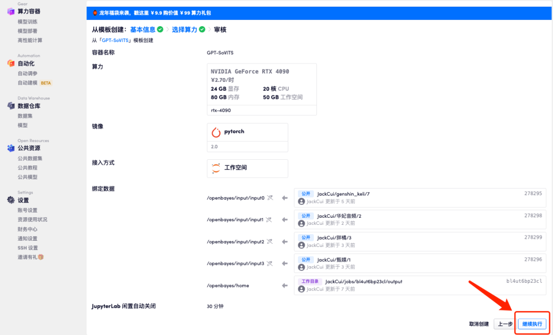The image size is (553, 335).
Task: Click the job ID bl4ut6bp23cl
Action: pos(524,281)
